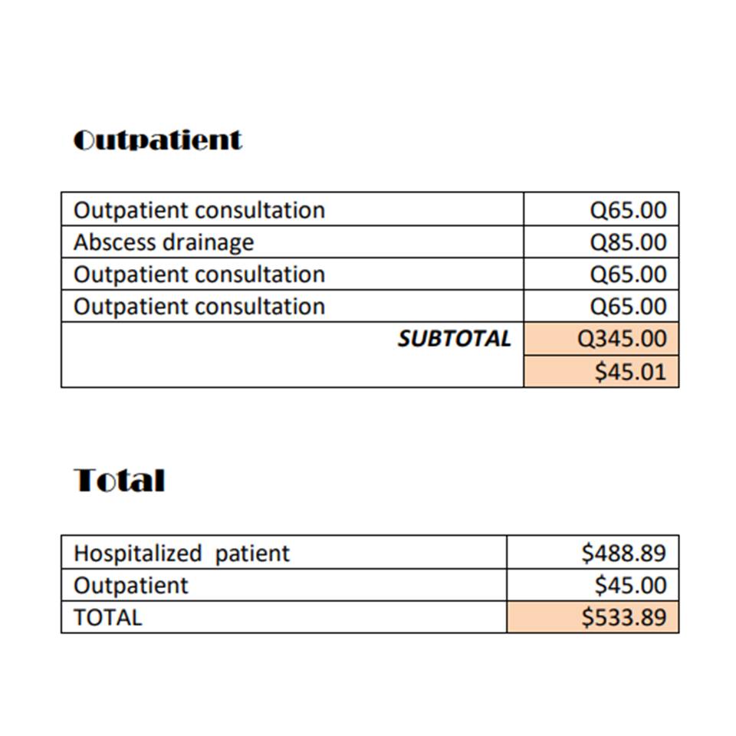Image resolution: width=736 pixels, height=736 pixels.
Task: Select the second Outpatient consultation label
Action: click(199, 274)
